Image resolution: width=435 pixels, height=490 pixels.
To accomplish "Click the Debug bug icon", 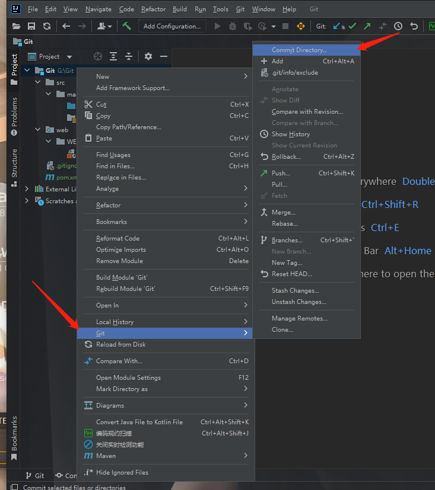I will pos(233,26).
